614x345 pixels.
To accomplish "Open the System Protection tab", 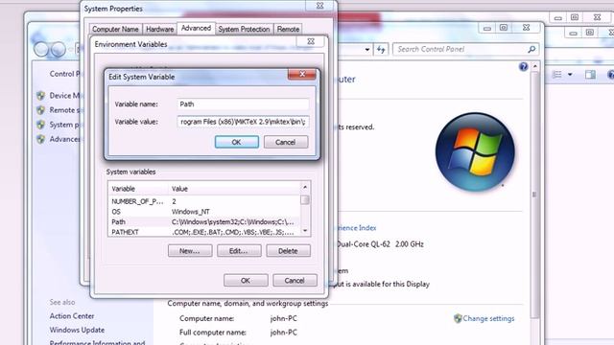I will coord(244,30).
